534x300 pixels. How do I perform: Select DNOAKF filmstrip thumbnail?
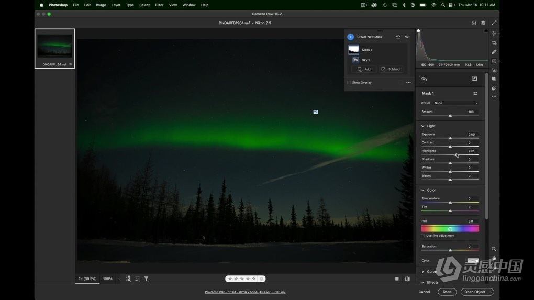54,49
